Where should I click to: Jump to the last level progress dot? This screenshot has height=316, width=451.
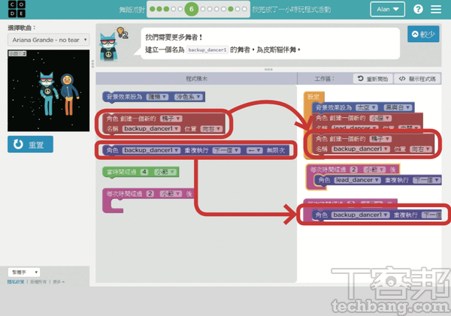tap(244, 9)
